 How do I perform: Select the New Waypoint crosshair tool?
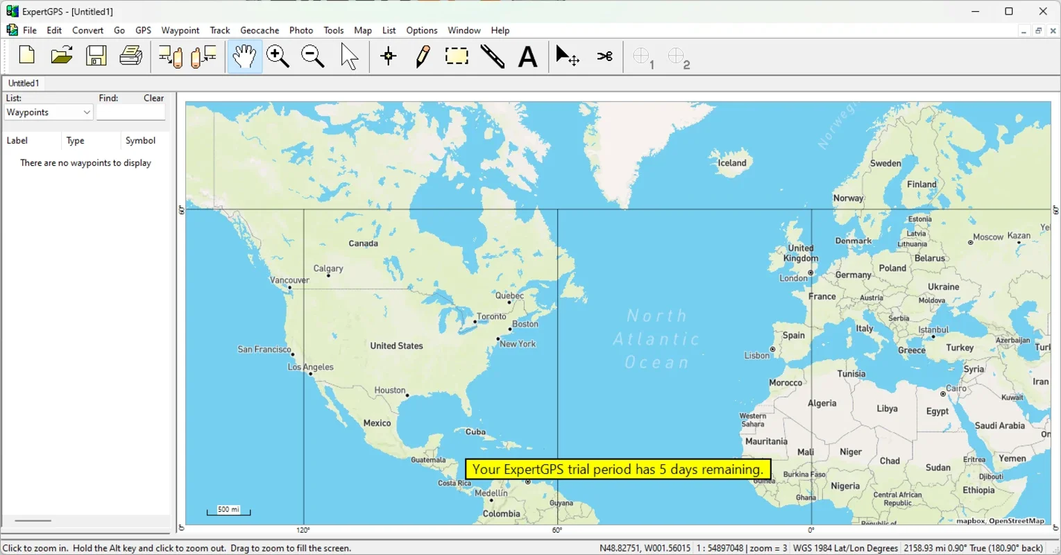[389, 57]
